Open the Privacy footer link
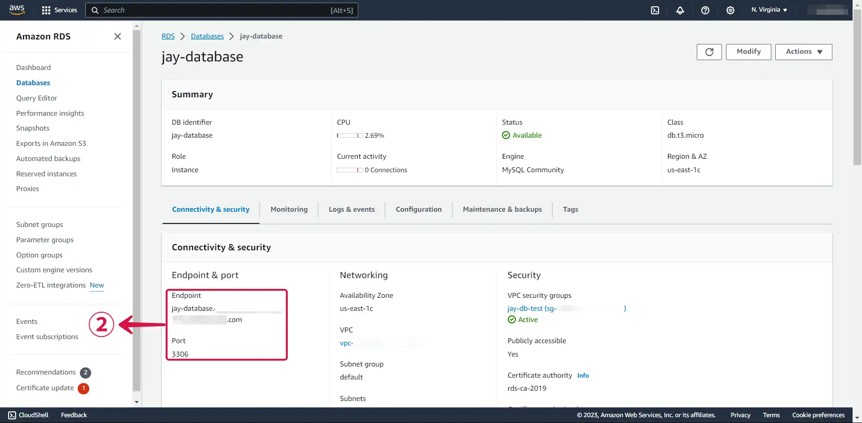862x423 pixels. coord(740,415)
